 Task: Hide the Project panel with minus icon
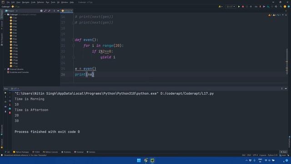[58, 11]
